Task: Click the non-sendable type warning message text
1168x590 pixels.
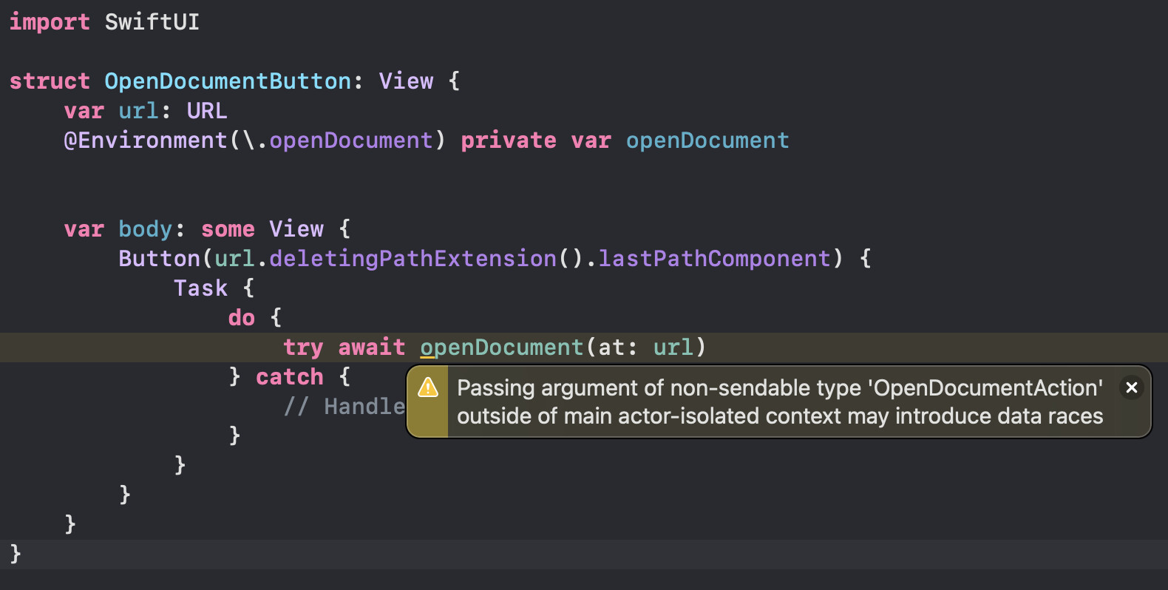Action: coord(779,401)
